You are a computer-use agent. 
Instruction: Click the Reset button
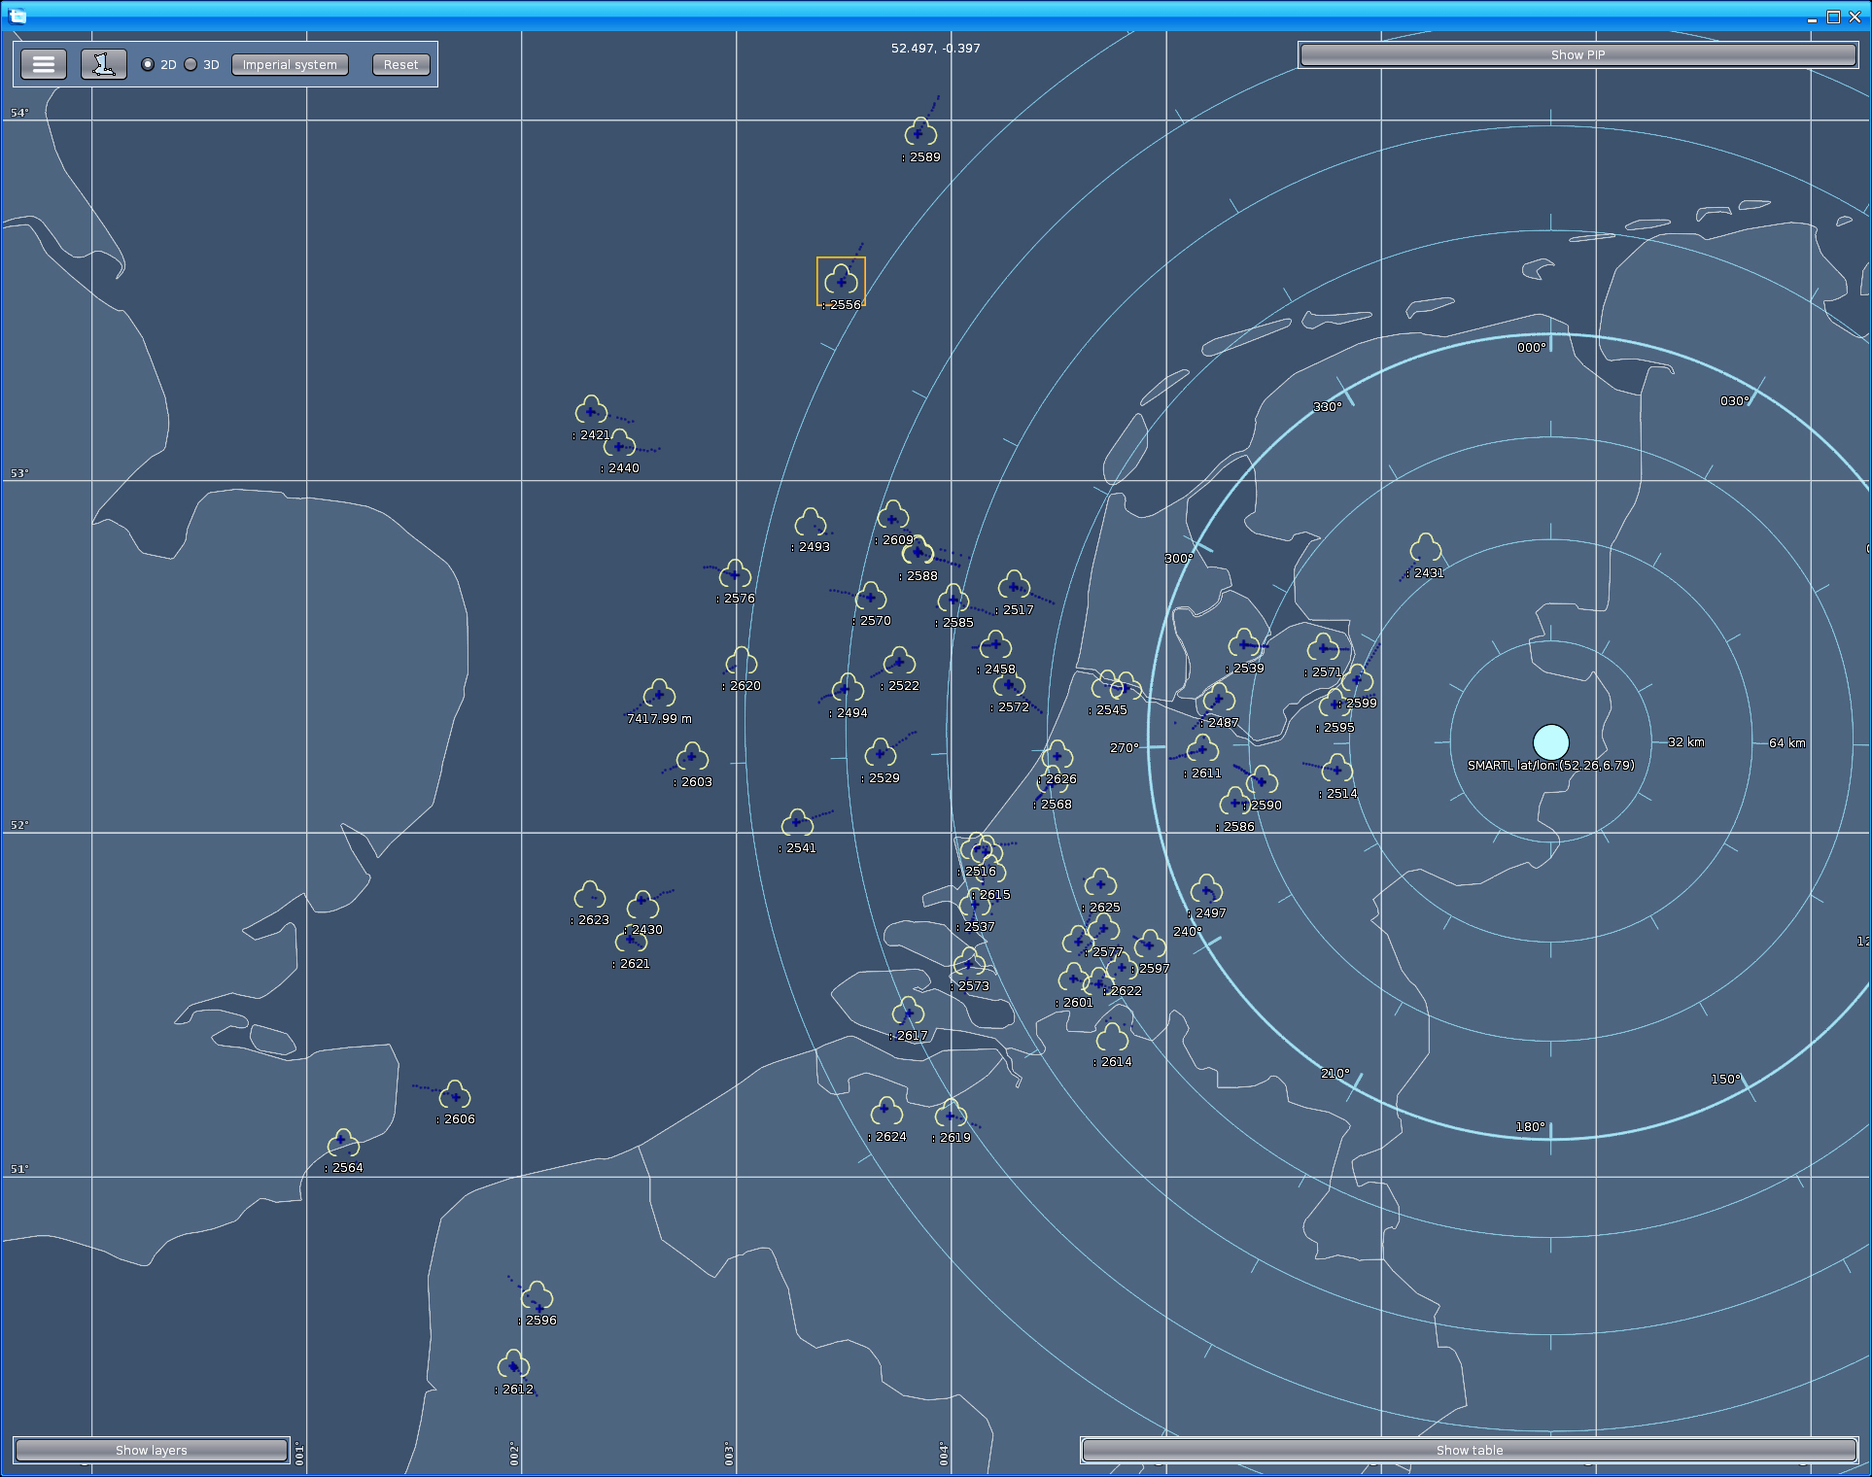pos(400,64)
